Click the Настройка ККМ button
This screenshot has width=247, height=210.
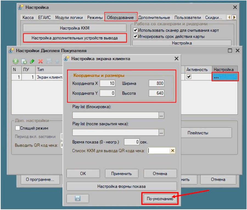[x=75, y=28]
